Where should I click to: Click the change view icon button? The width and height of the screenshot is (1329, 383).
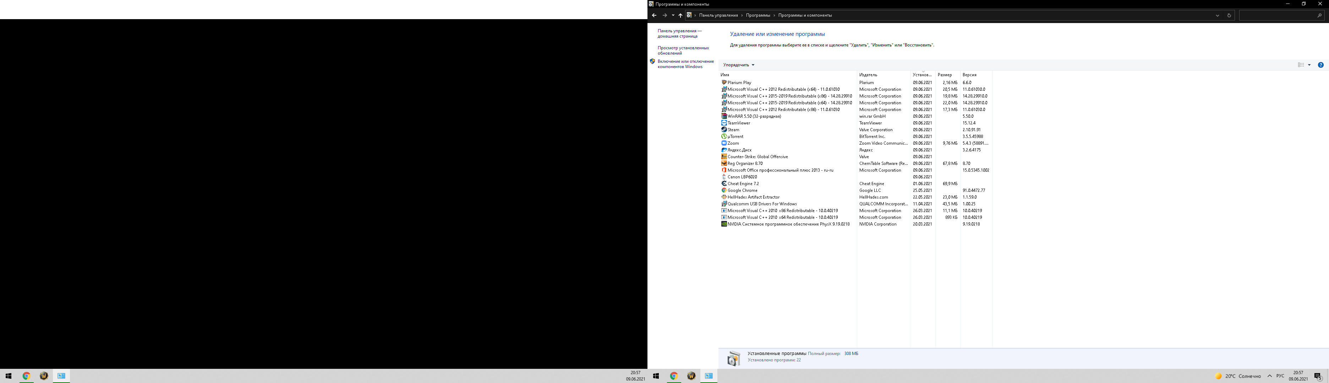click(x=1301, y=65)
